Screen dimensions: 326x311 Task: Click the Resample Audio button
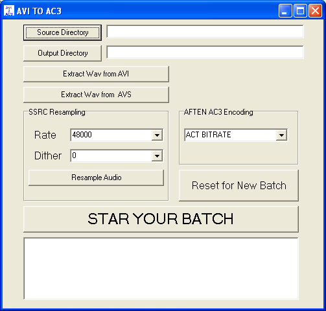(96, 178)
